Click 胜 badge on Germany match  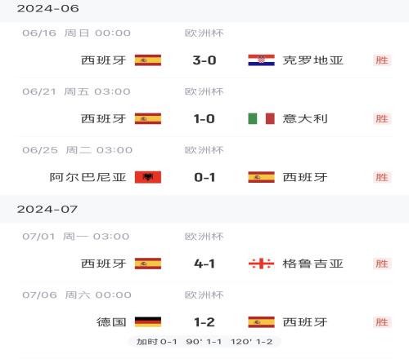click(x=382, y=322)
